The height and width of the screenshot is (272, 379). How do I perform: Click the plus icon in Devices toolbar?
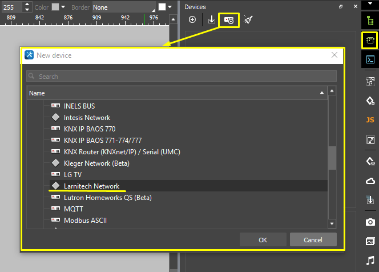pyautogui.click(x=192, y=20)
